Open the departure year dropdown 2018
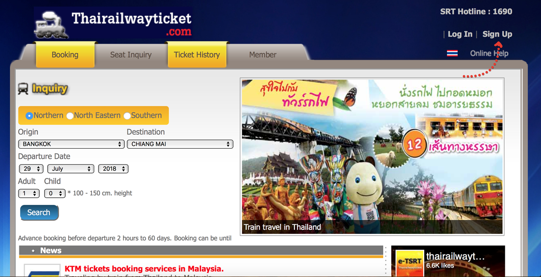541x277 pixels. [x=113, y=169]
